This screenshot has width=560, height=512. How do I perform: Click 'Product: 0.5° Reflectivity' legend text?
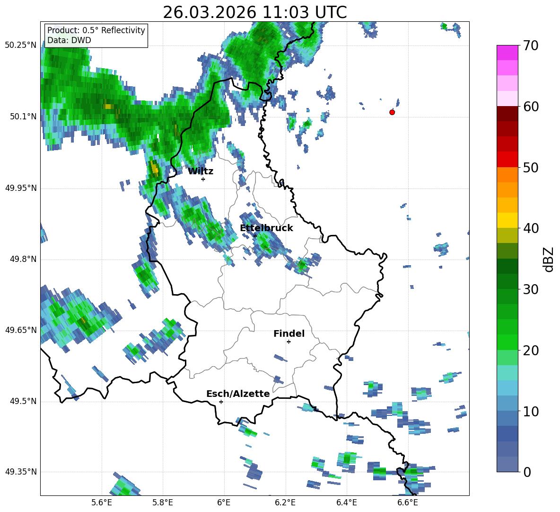click(x=96, y=30)
